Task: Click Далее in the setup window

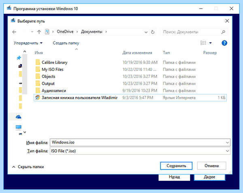Action: (209, 177)
